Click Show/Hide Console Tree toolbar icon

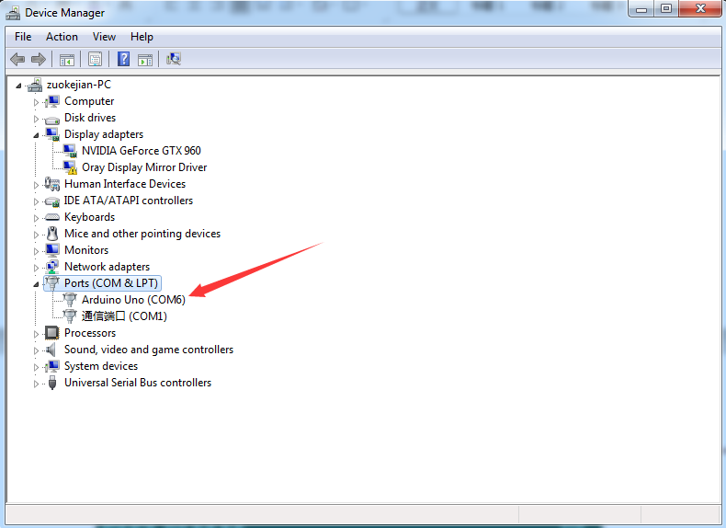67,60
